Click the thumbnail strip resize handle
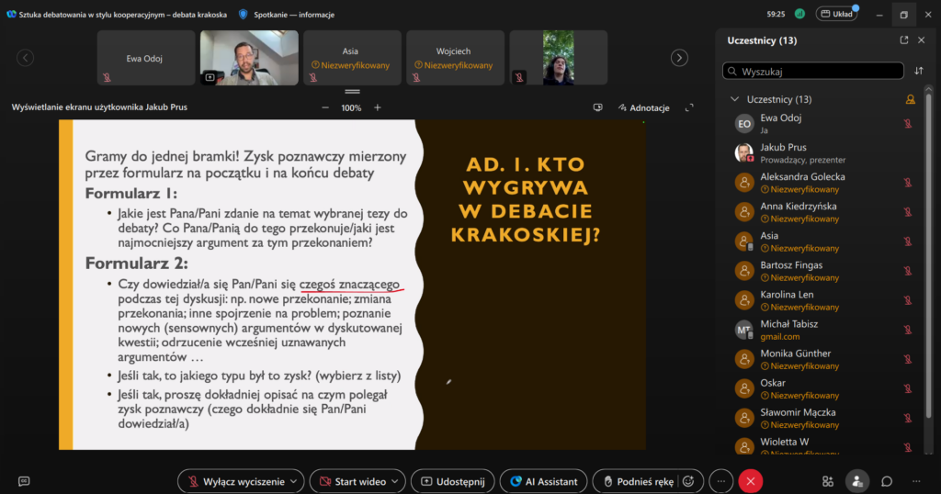 (x=352, y=92)
